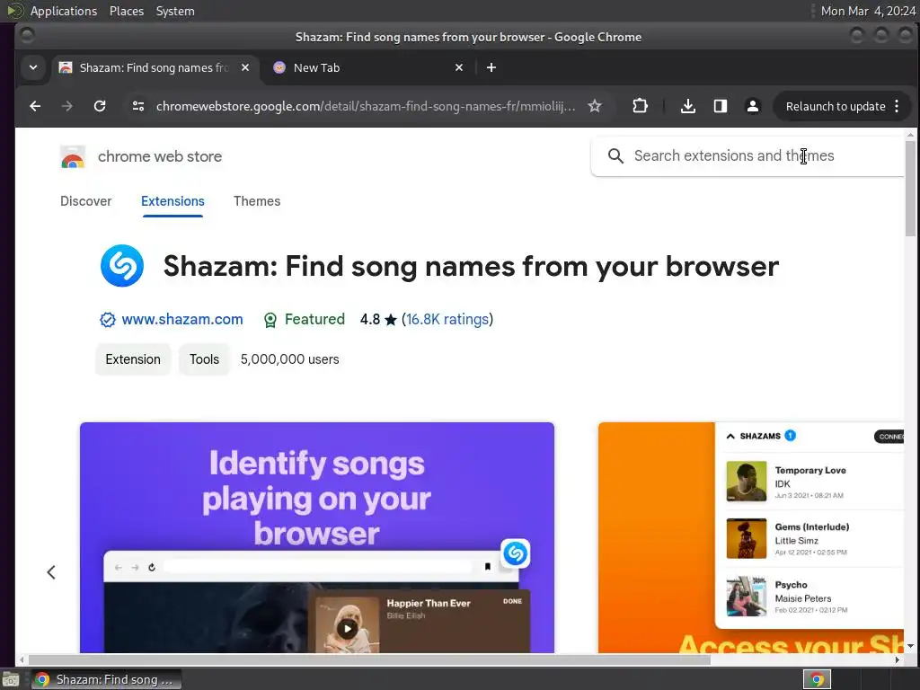This screenshot has width=920, height=690.
Task: Click the date and time clock
Action: click(x=869, y=11)
